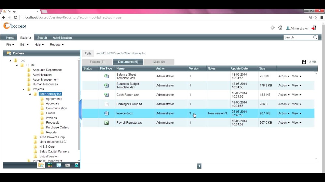Click the text file icon for Harbinger Group.txt
The height and width of the screenshot is (182, 325).
107,104
